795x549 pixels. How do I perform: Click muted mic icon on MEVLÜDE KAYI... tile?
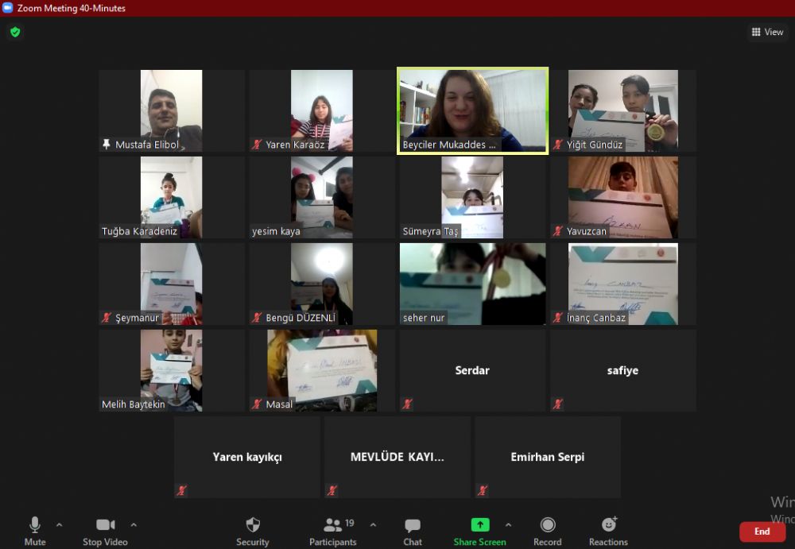tap(332, 491)
